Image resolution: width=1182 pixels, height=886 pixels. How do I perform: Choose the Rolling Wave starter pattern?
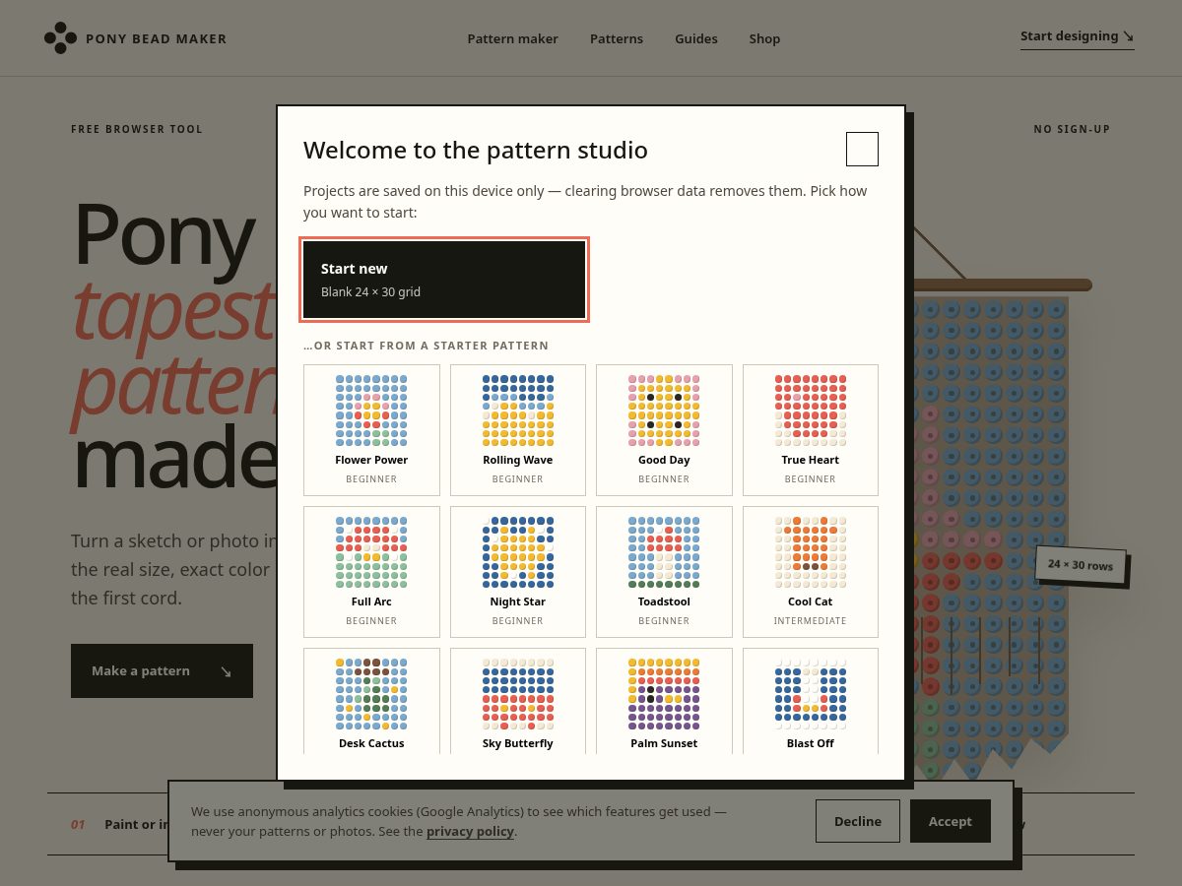(518, 430)
